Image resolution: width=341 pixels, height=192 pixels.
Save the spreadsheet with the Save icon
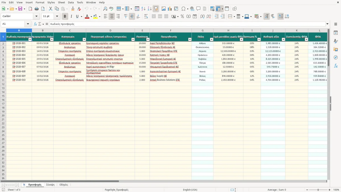click(x=20, y=9)
